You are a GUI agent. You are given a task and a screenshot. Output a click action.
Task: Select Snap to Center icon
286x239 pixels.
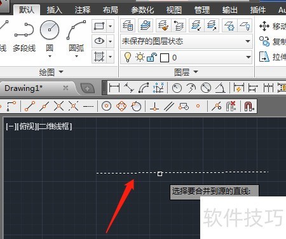(x=106, y=106)
